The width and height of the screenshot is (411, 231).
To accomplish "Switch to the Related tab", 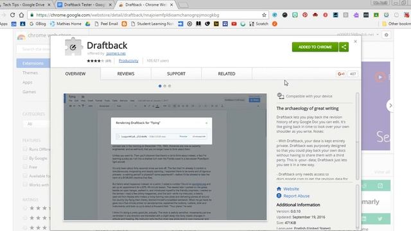I will (x=227, y=74).
